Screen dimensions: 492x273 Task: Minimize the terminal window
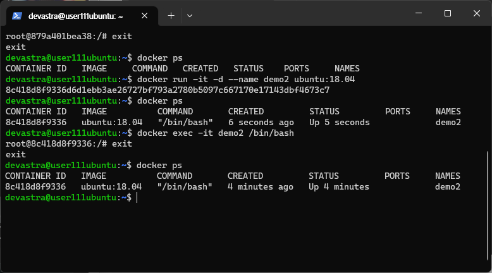419,13
